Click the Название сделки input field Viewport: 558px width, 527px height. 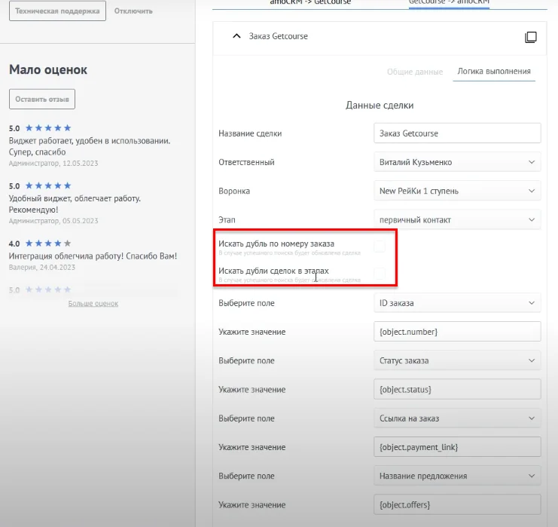tap(457, 133)
